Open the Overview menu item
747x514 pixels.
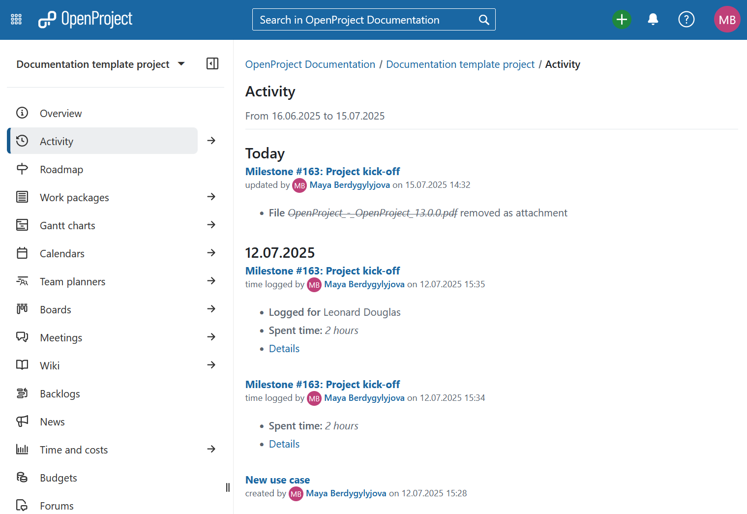pos(102,113)
